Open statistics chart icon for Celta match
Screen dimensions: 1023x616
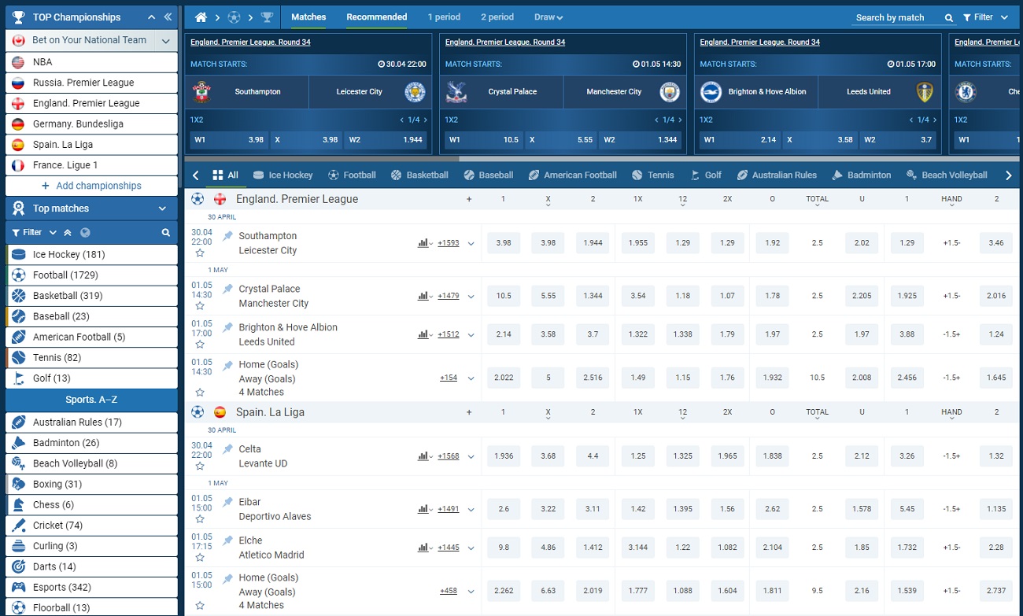423,456
